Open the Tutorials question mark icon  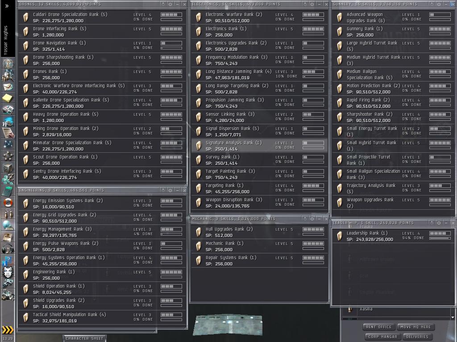point(8,260)
